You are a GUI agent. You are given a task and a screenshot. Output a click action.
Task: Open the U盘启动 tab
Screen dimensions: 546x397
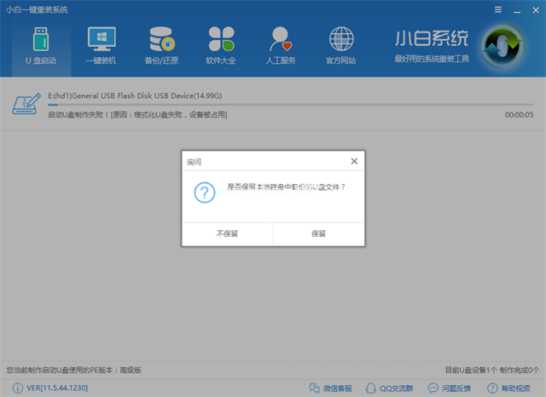(x=41, y=46)
